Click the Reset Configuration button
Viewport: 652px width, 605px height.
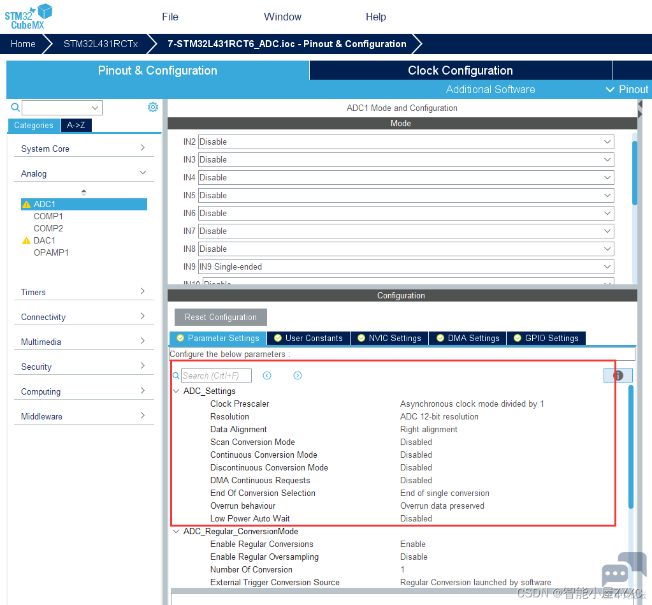click(221, 317)
